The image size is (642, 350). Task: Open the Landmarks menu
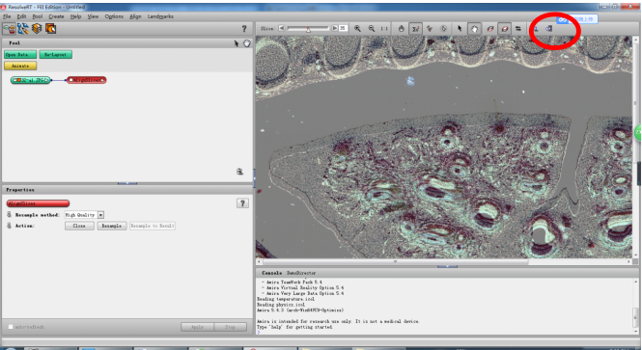pos(160,16)
